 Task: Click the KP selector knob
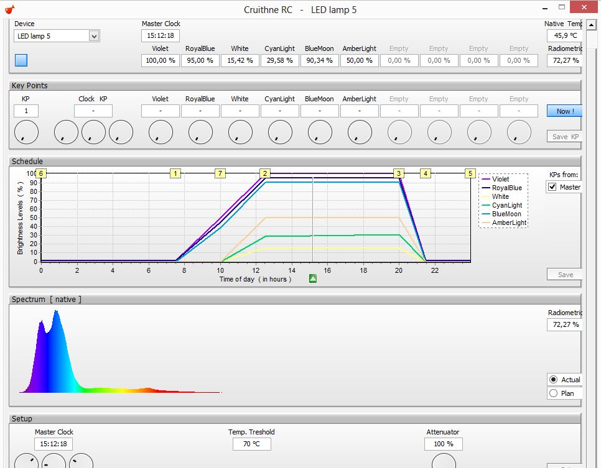[x=26, y=132]
